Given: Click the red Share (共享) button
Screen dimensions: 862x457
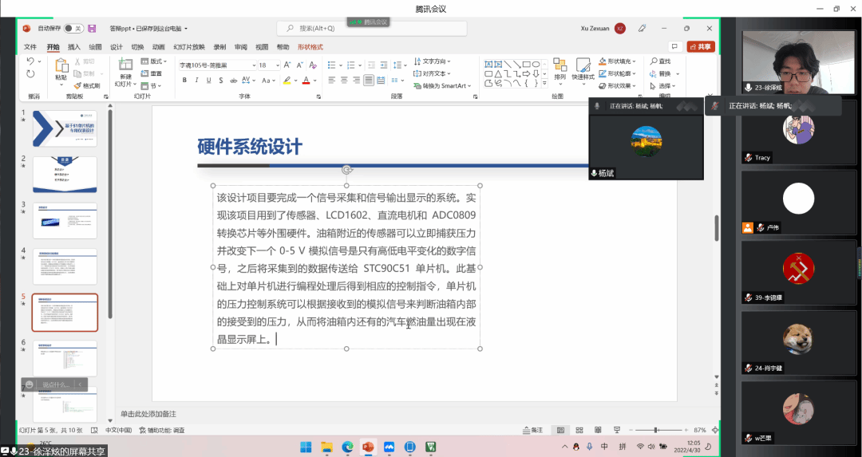Looking at the screenshot, I should point(701,47).
